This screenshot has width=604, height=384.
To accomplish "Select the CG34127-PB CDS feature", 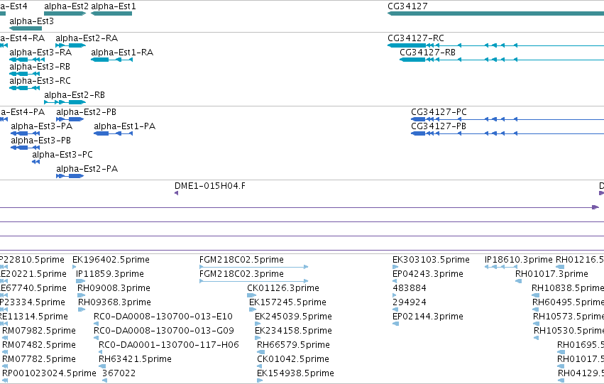I will coord(507,133).
